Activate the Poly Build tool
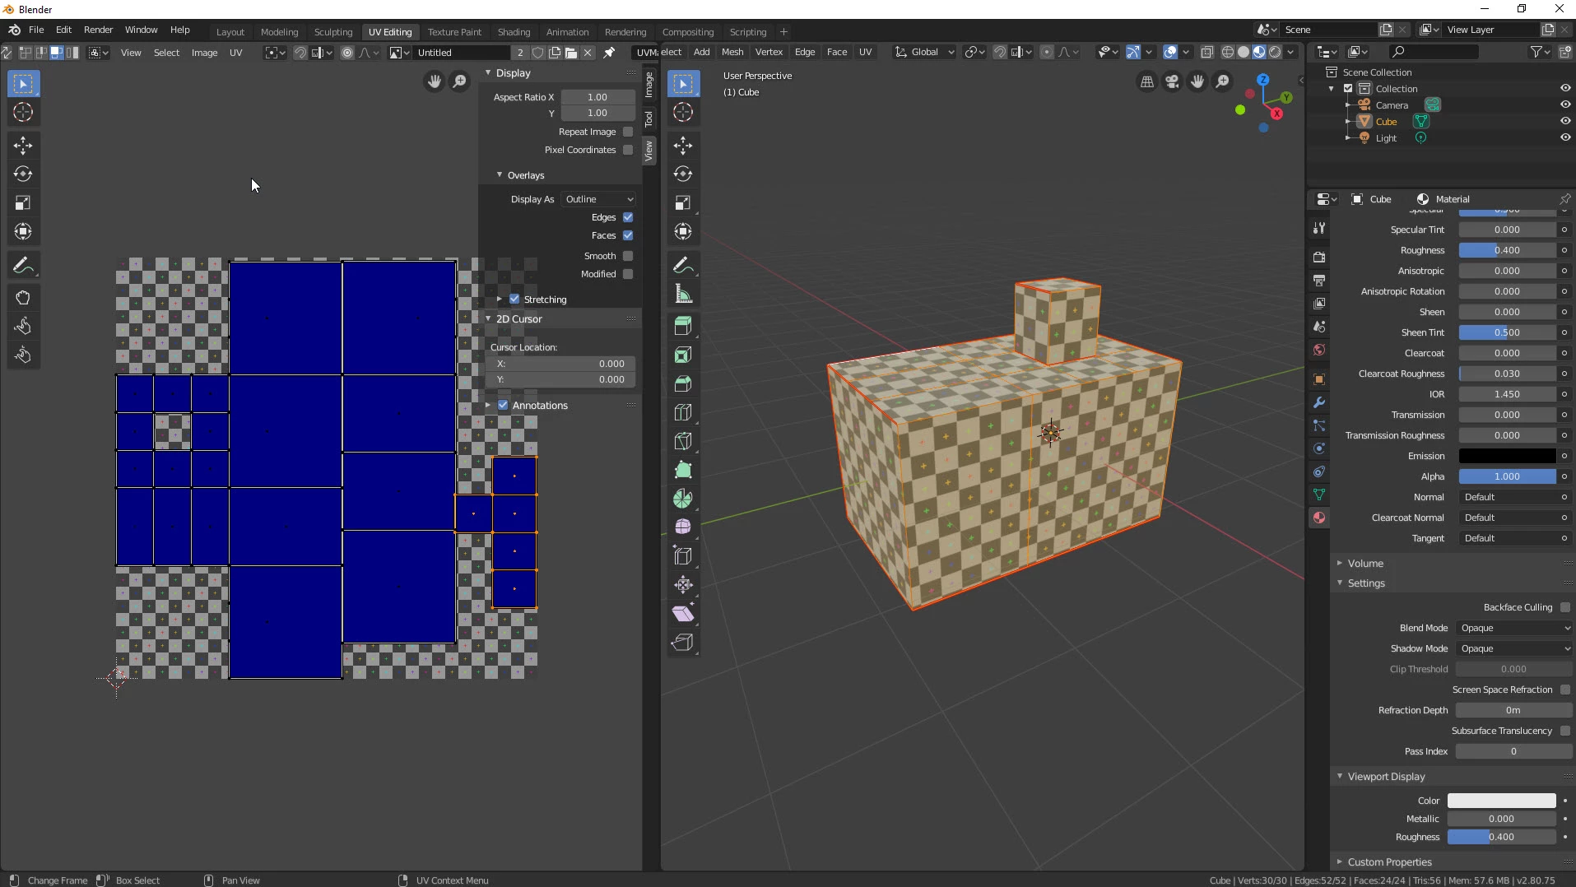The width and height of the screenshot is (1576, 887). [x=683, y=470]
